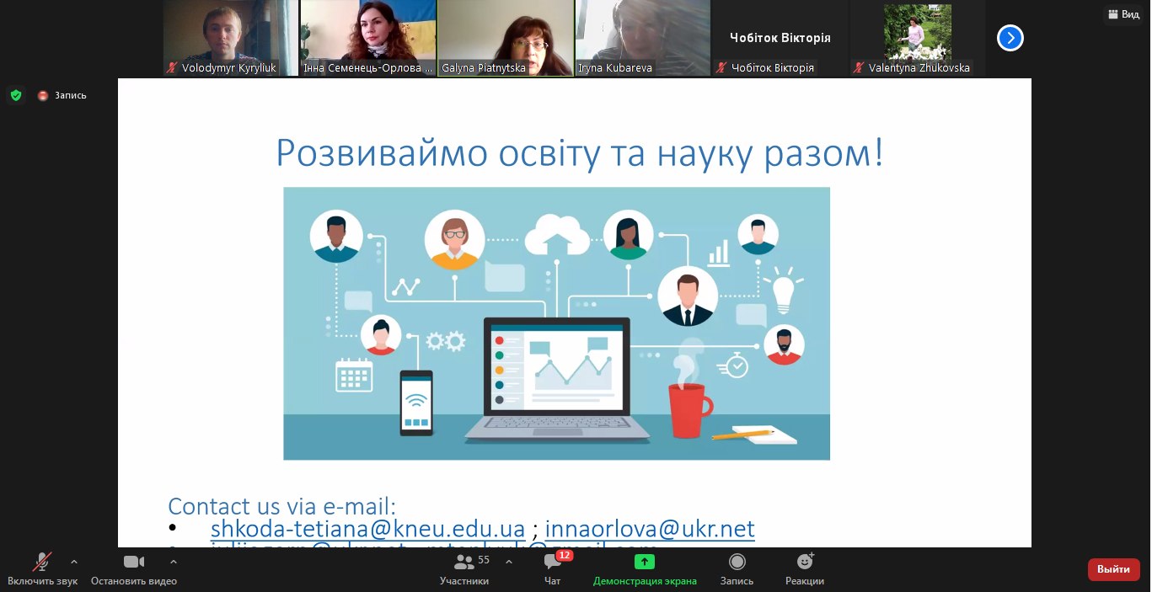Expand participants options arrow beside Участники

click(x=509, y=562)
